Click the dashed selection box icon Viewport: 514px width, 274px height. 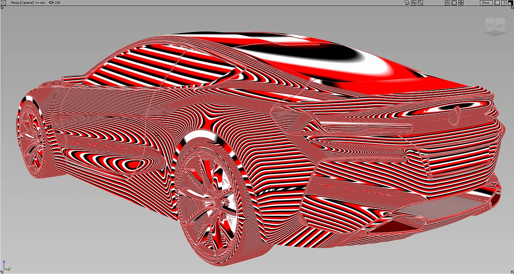(497, 3)
